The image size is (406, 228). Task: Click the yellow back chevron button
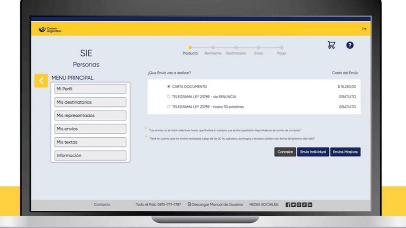coord(41,81)
